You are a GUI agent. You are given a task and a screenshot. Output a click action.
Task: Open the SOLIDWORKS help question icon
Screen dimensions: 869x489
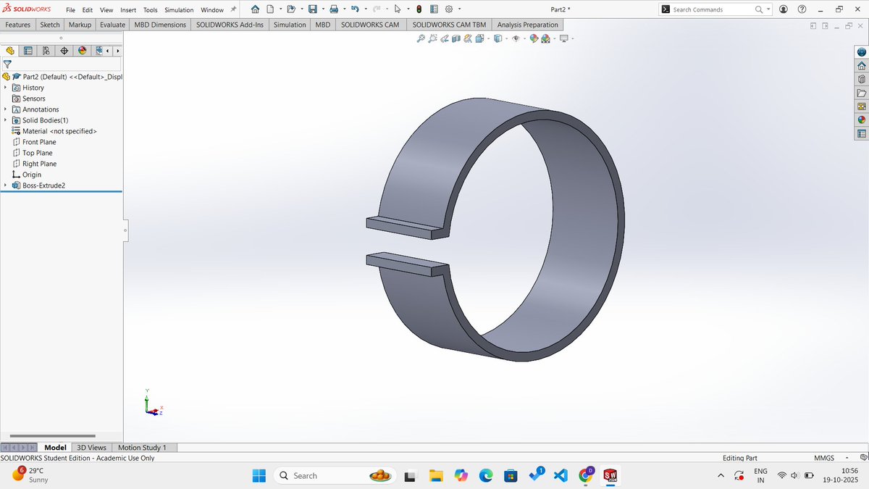pos(802,9)
